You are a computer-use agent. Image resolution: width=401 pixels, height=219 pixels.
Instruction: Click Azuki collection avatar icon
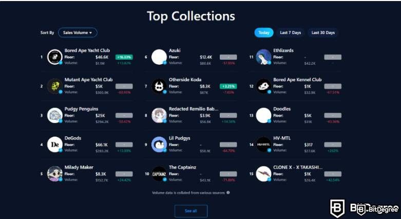[159, 57]
